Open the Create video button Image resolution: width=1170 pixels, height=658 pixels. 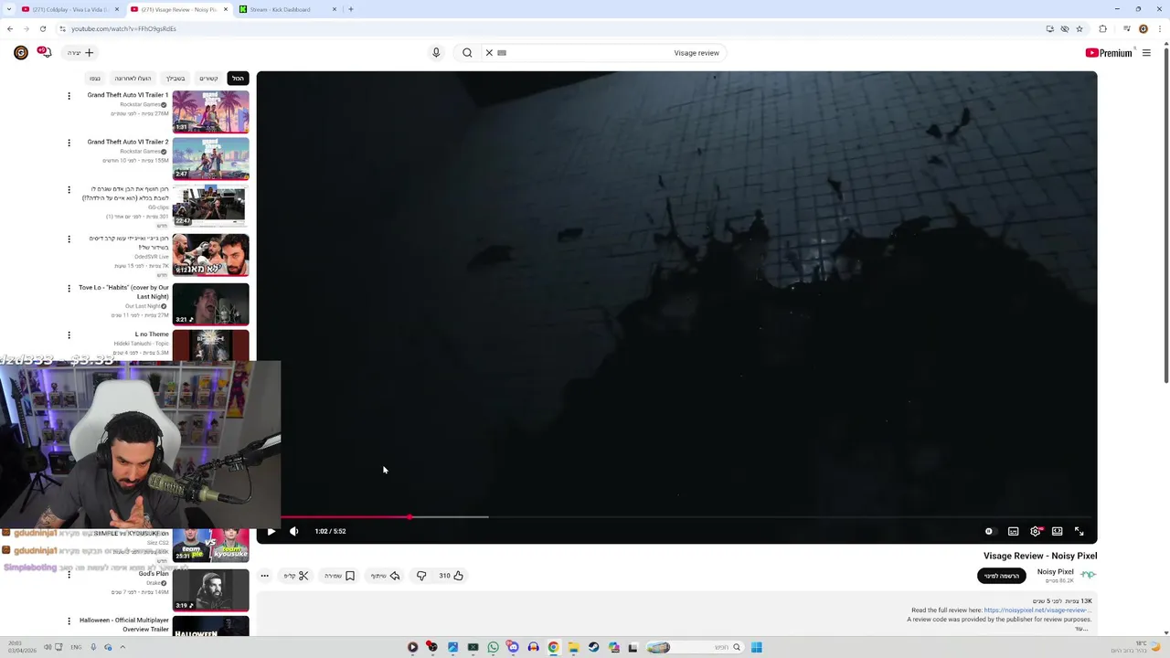click(80, 53)
